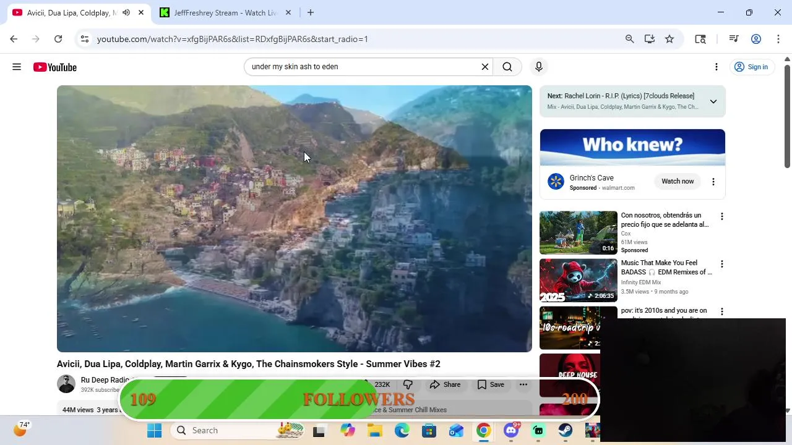
Task: Open YouTube settings three-dot menu
Action: tap(717, 67)
